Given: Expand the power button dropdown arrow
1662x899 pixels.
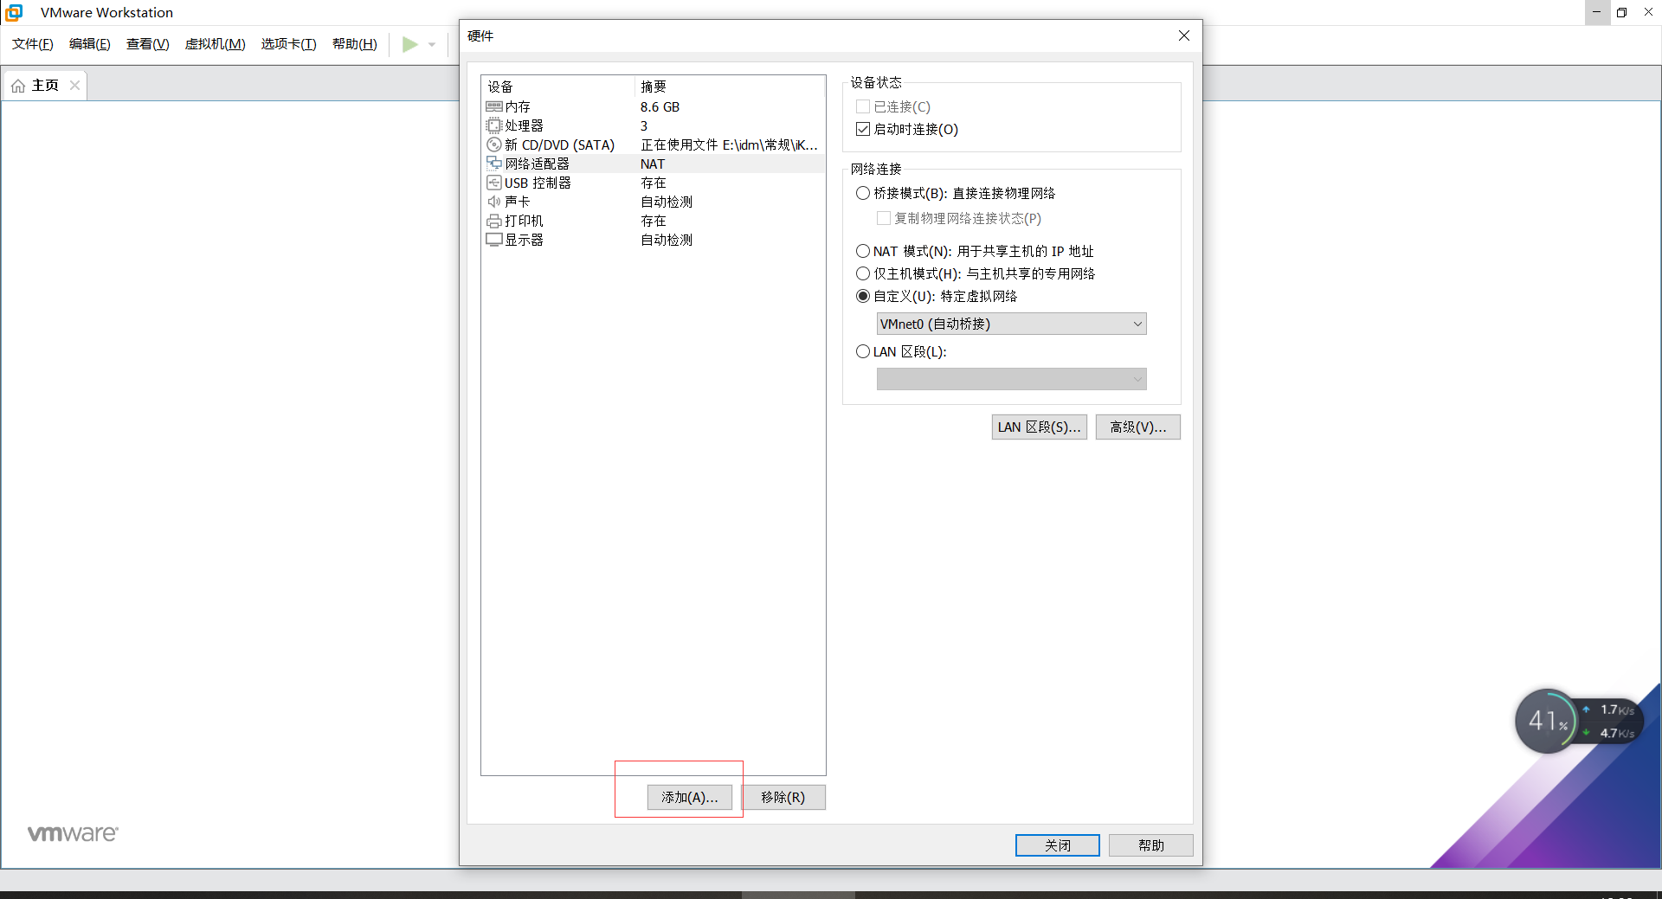Looking at the screenshot, I should point(431,44).
